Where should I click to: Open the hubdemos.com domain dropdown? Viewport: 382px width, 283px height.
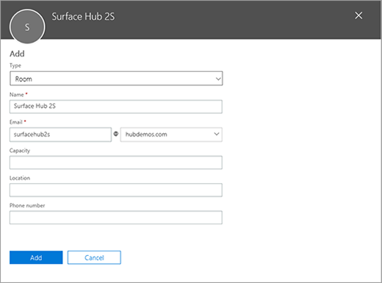coord(171,135)
